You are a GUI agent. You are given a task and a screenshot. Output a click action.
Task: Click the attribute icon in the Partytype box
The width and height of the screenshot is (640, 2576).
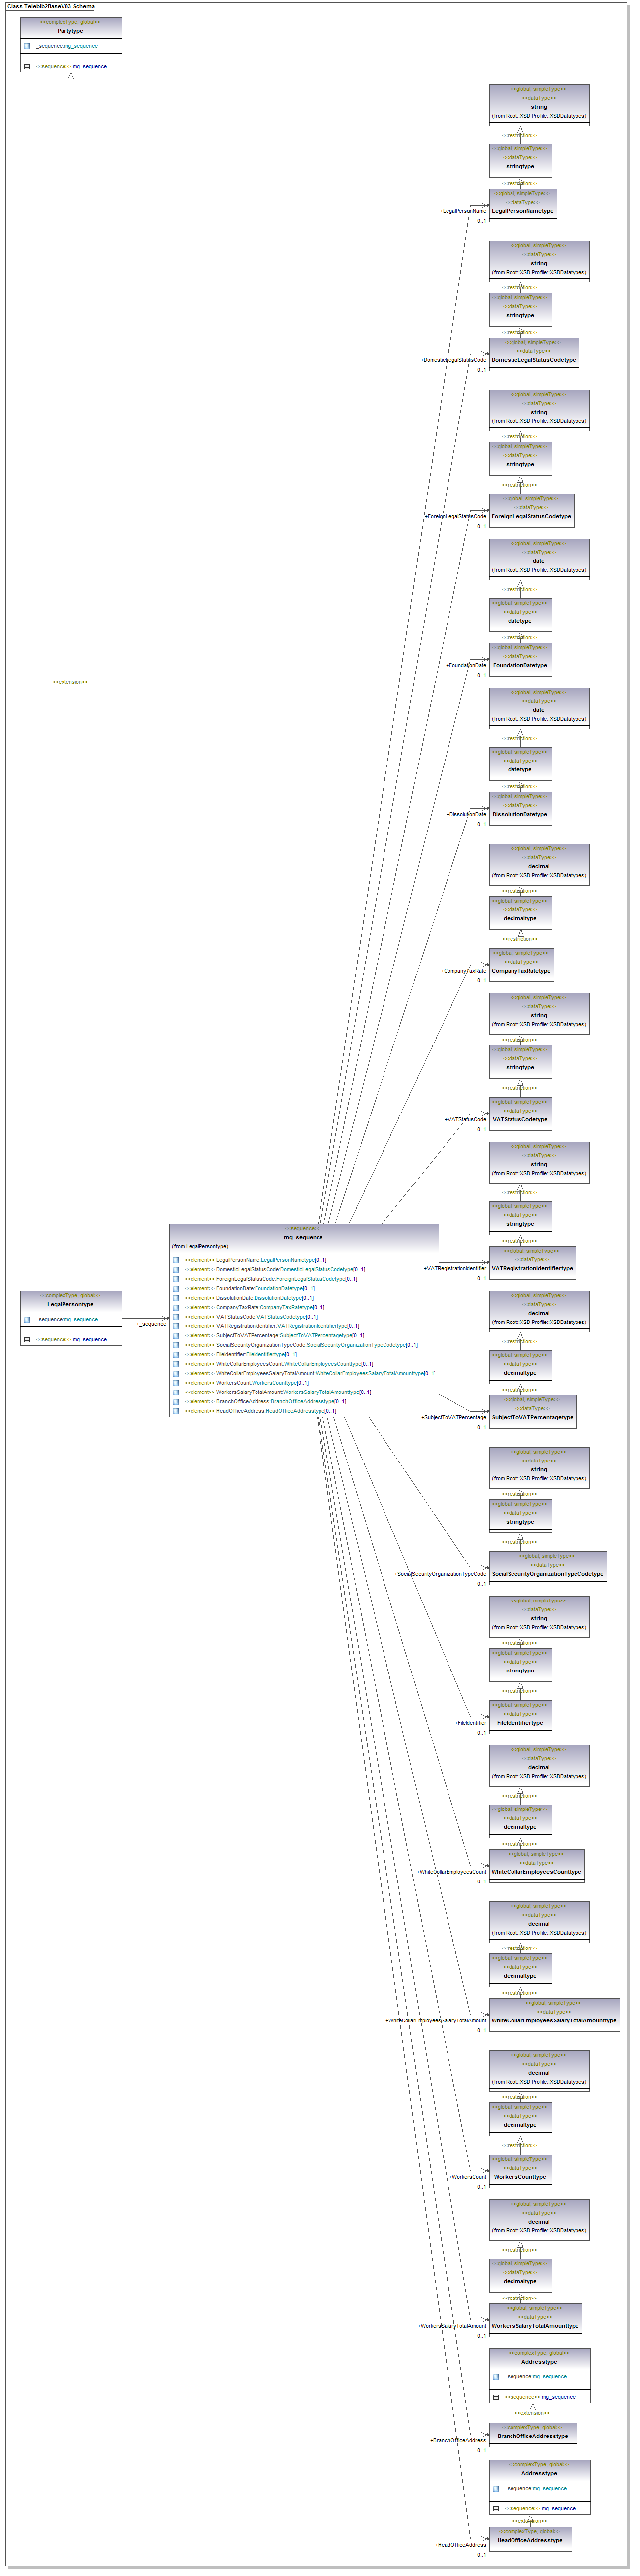coord(27,46)
